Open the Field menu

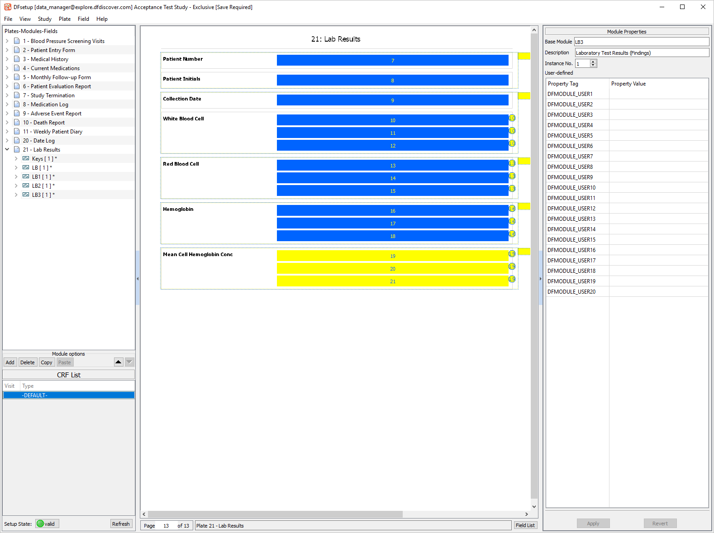click(83, 19)
